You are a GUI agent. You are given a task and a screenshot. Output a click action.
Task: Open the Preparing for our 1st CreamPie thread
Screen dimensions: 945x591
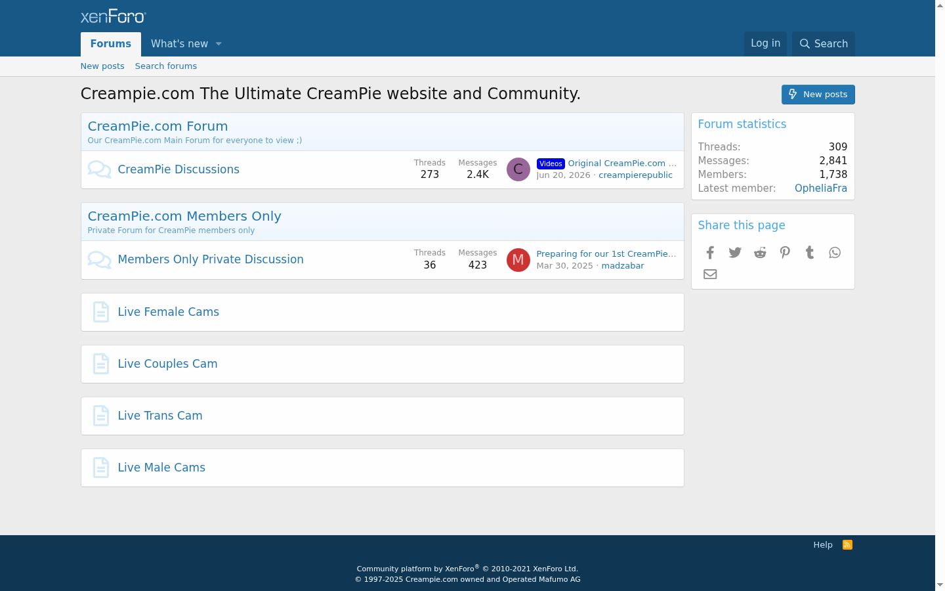click(606, 254)
